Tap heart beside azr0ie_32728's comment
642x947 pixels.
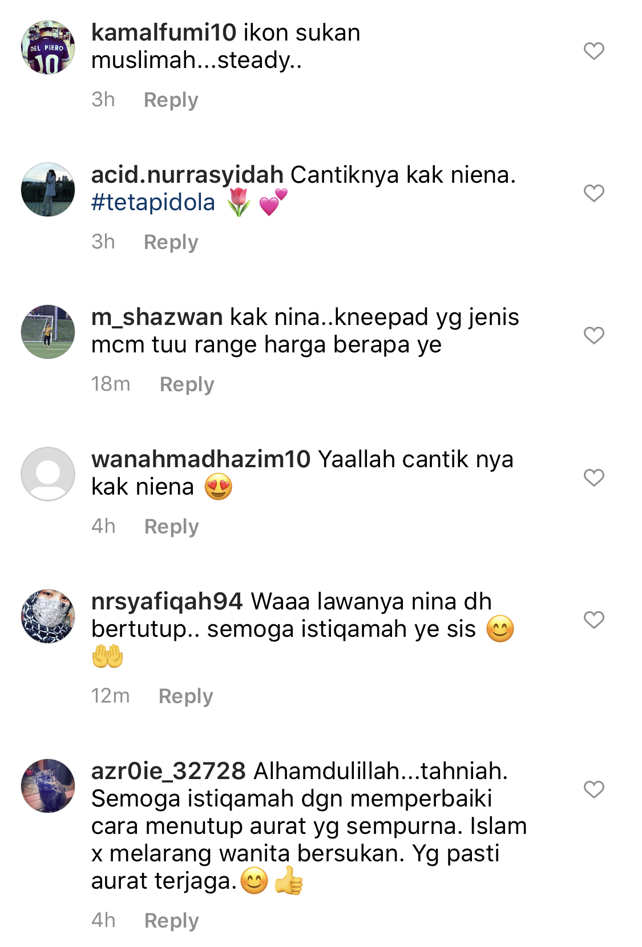[x=593, y=789]
